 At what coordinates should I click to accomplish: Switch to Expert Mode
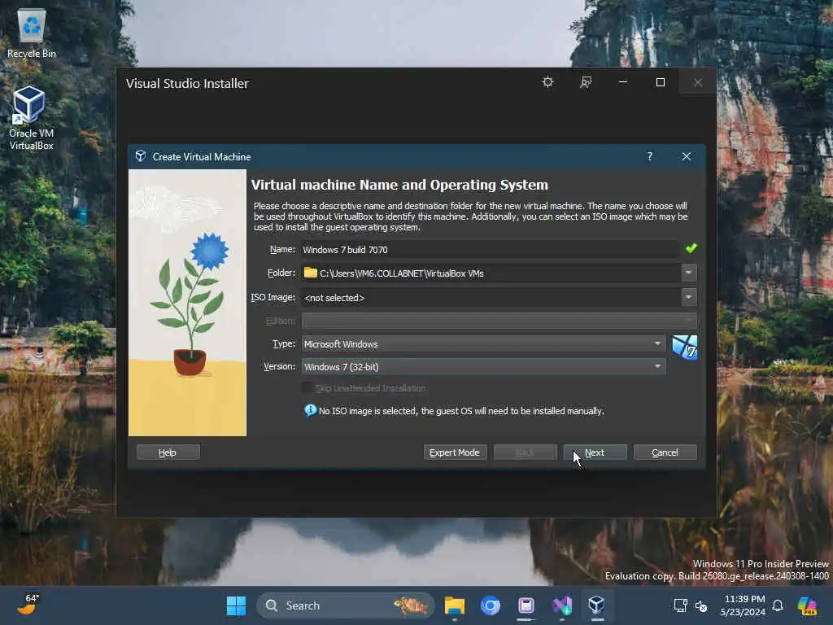tap(455, 452)
